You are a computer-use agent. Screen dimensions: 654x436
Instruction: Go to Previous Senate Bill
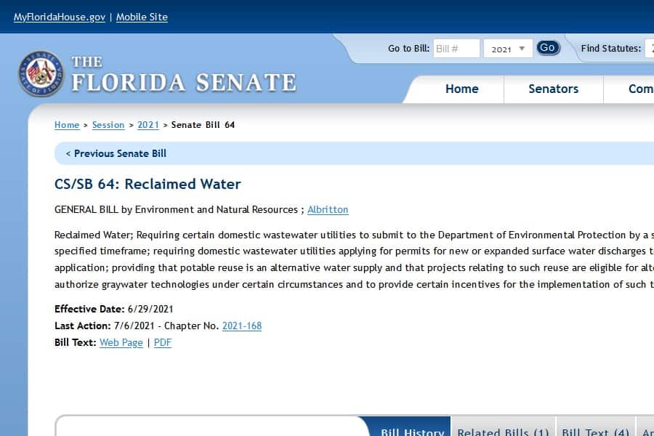(116, 153)
